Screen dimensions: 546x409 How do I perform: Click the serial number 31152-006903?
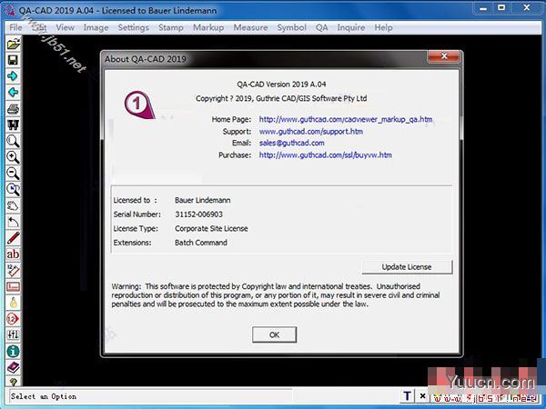click(x=198, y=214)
